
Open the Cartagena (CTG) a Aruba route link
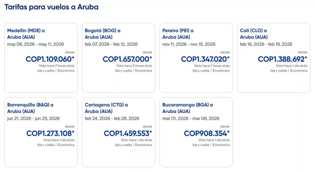[x=106, y=108]
